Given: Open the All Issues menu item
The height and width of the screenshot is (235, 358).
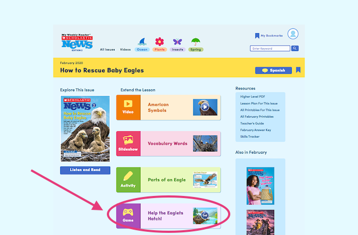Looking at the screenshot, I should click(107, 49).
